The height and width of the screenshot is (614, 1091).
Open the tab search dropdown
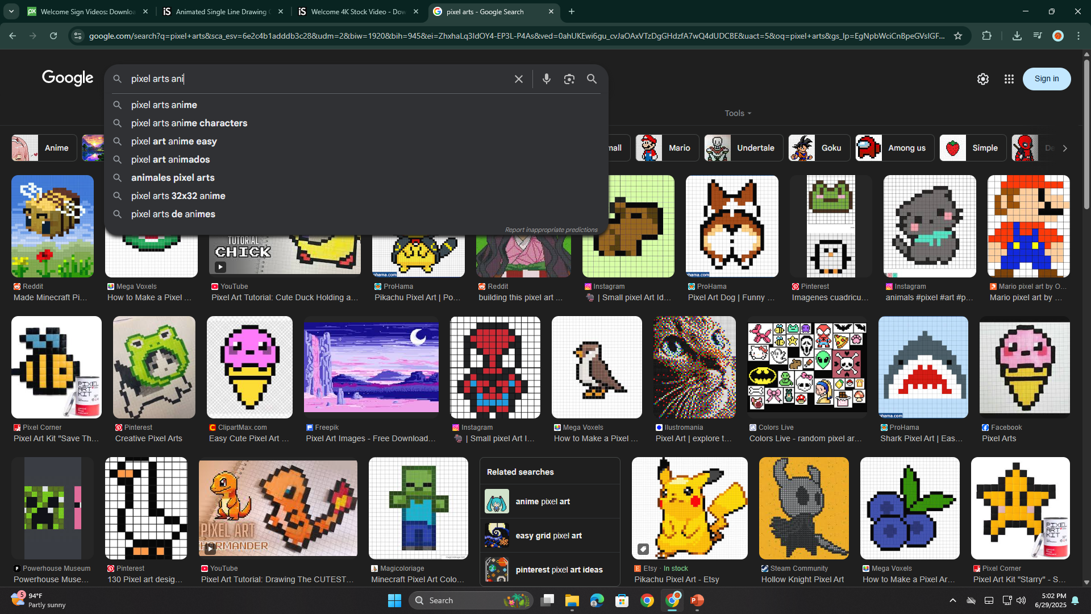coord(11,11)
